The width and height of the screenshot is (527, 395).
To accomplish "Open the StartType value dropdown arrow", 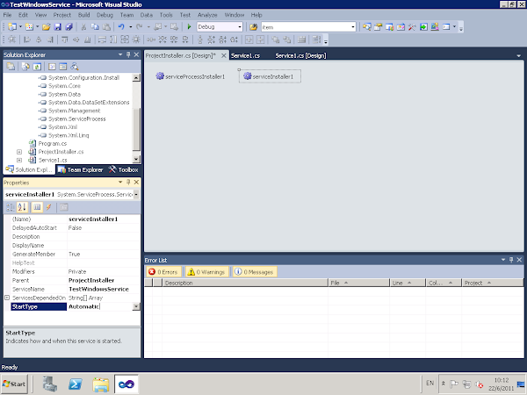I will coord(136,306).
